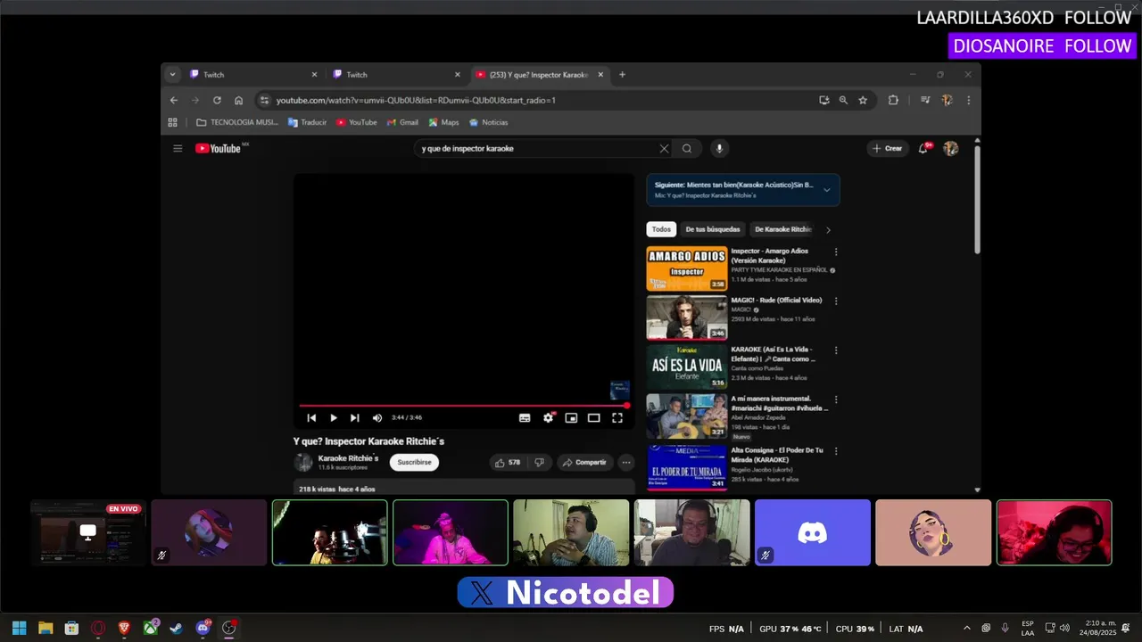Viewport: 1142px width, 642px height.
Task: Open options for Alta Consigna karaoke
Action: (x=836, y=451)
